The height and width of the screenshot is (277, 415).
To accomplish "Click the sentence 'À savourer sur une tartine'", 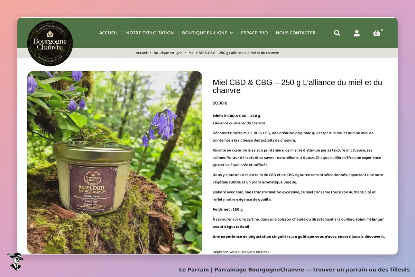I will [x=284, y=219].
